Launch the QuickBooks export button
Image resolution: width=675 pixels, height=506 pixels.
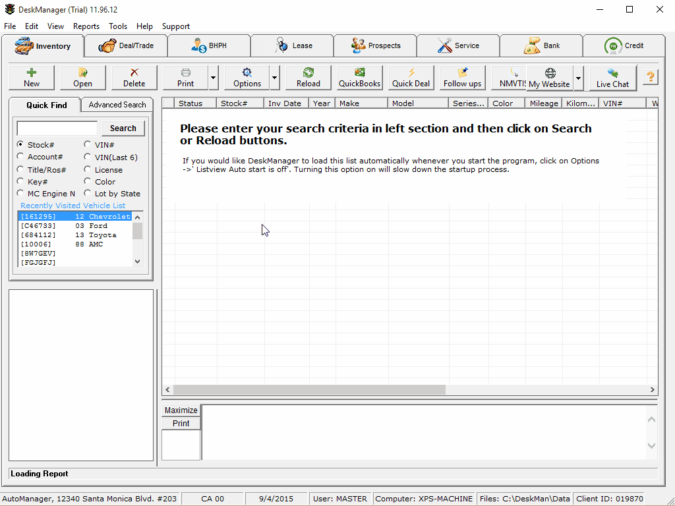(359, 78)
